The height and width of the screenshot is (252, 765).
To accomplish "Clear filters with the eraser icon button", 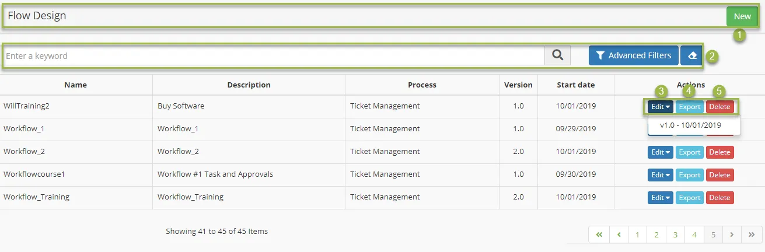I will click(692, 55).
